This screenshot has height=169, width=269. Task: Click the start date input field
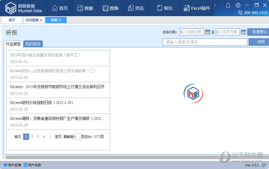[191, 32]
